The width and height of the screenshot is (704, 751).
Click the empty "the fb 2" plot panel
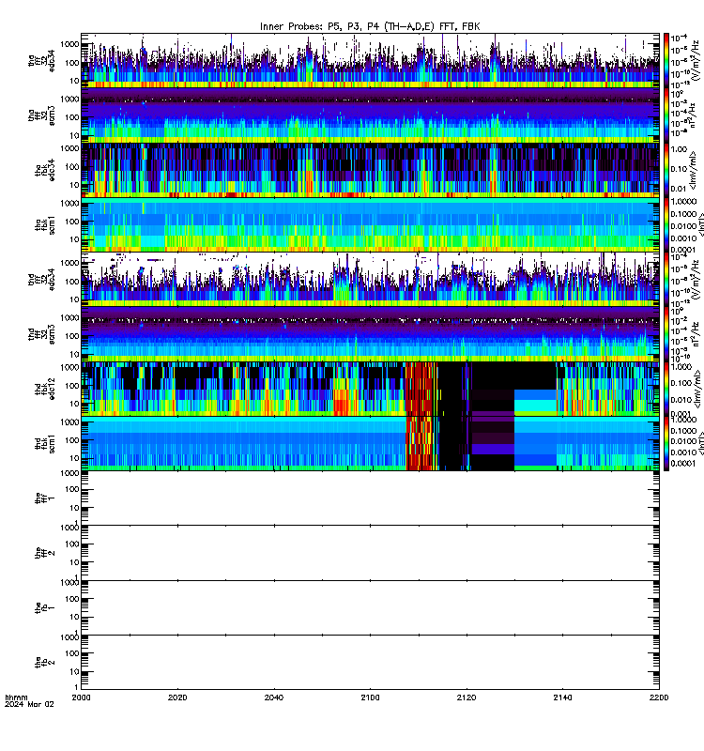pos(370,663)
